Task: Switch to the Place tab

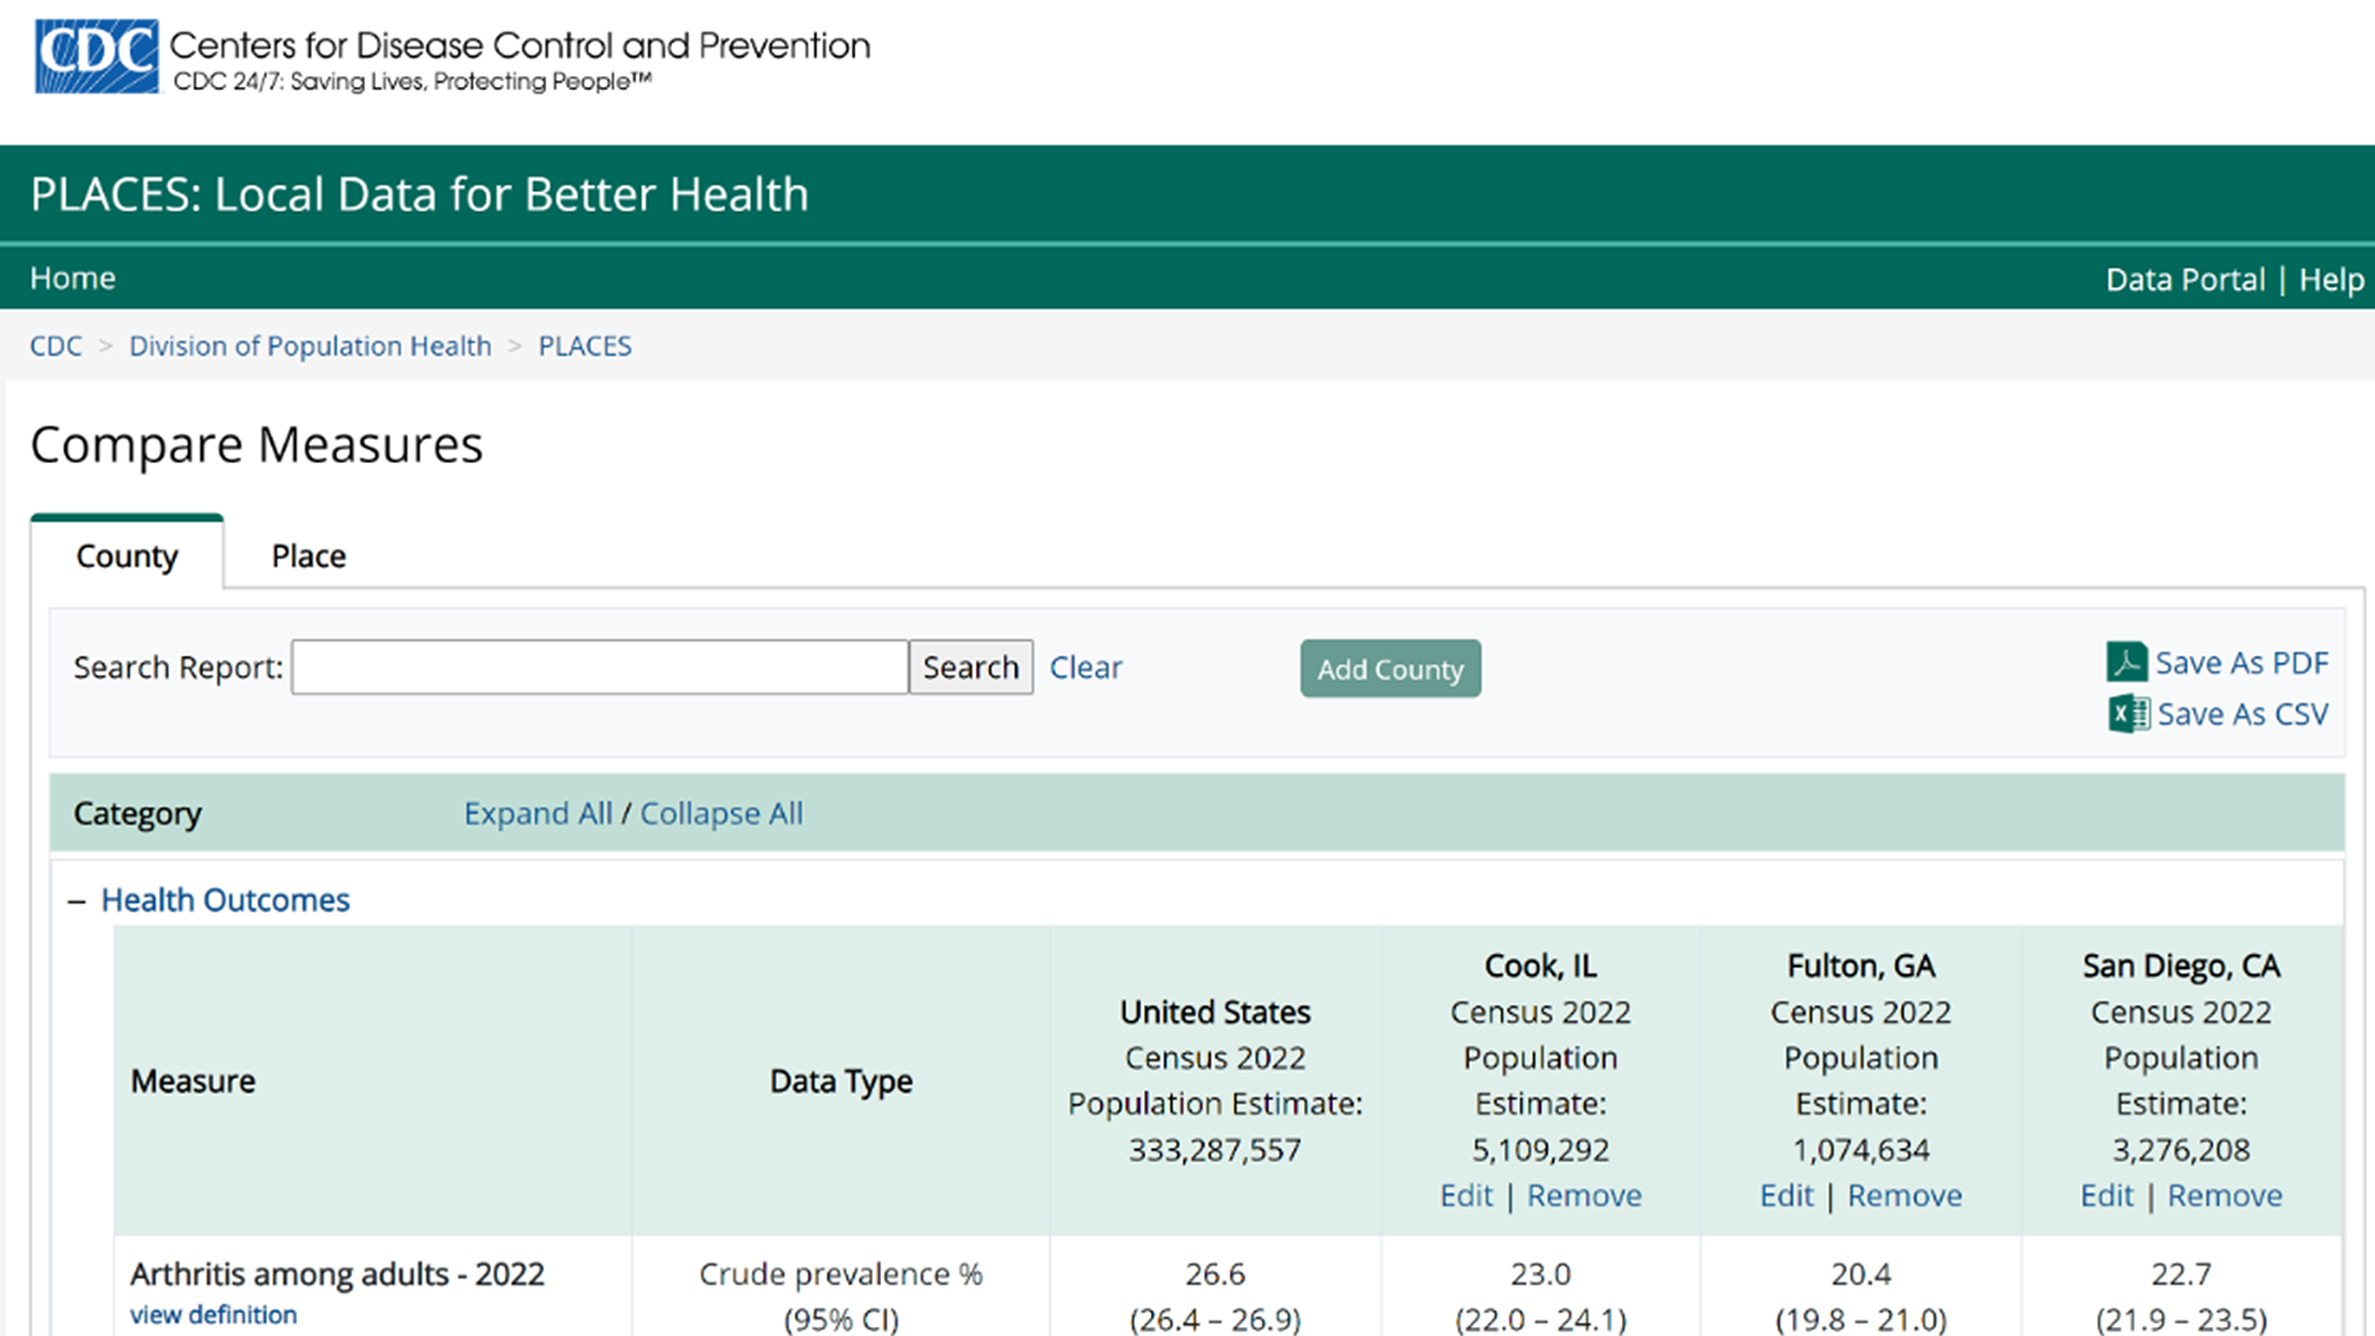Action: [x=308, y=555]
